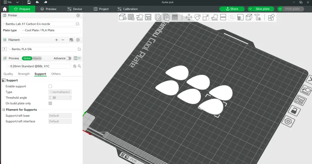312x164 pixels.
Task: Edit the Bambu PLA Silk filament preset
Action: (80, 49)
